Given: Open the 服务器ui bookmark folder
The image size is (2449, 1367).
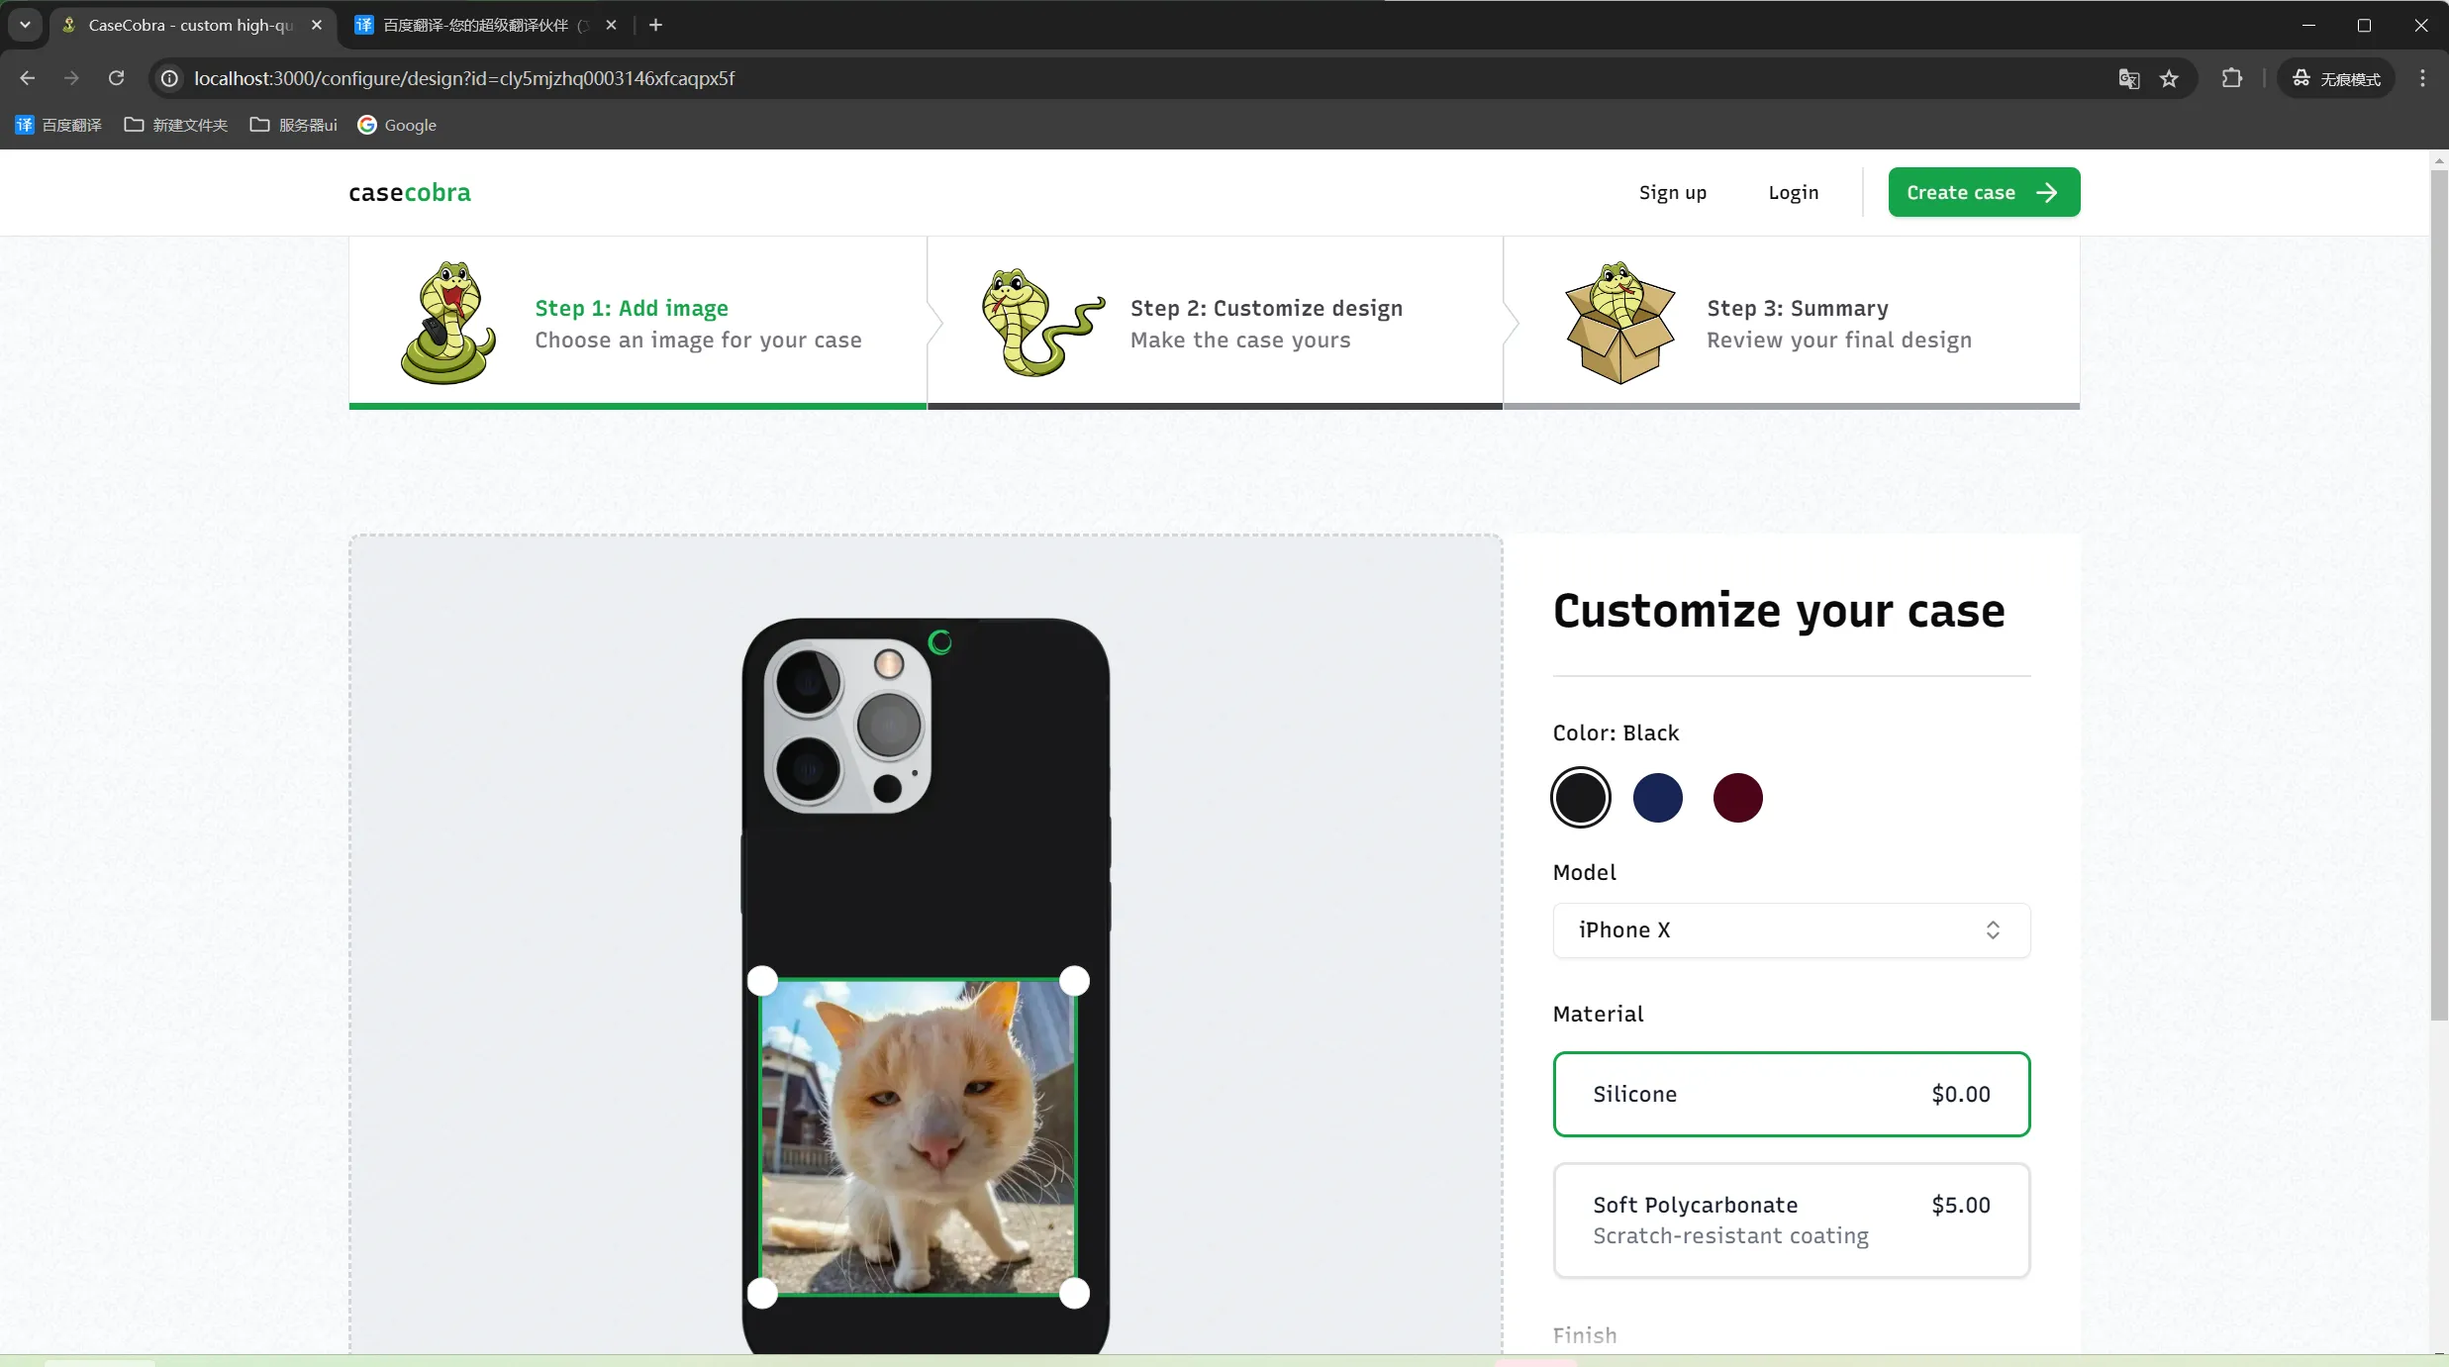Looking at the screenshot, I should coord(294,125).
